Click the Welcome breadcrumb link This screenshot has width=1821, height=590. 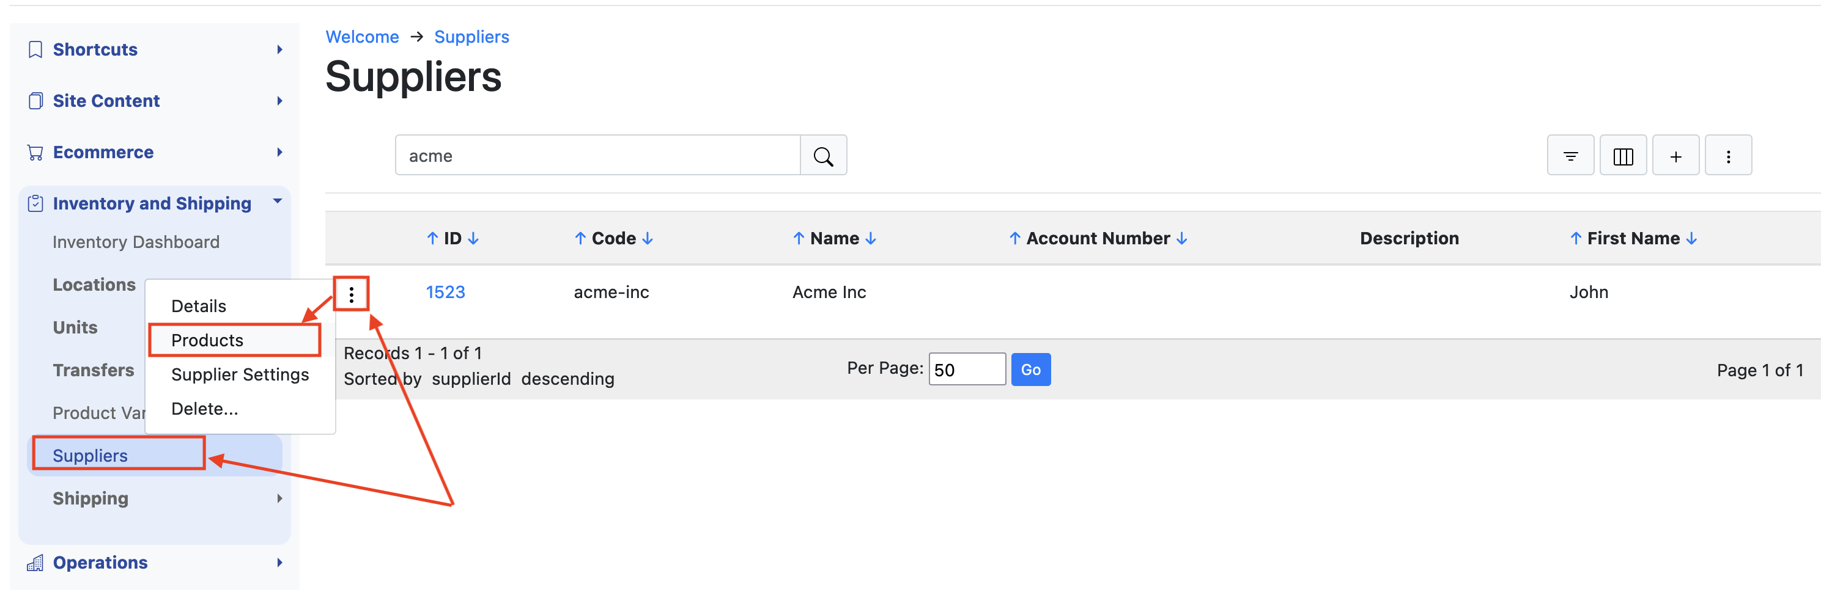pyautogui.click(x=362, y=37)
